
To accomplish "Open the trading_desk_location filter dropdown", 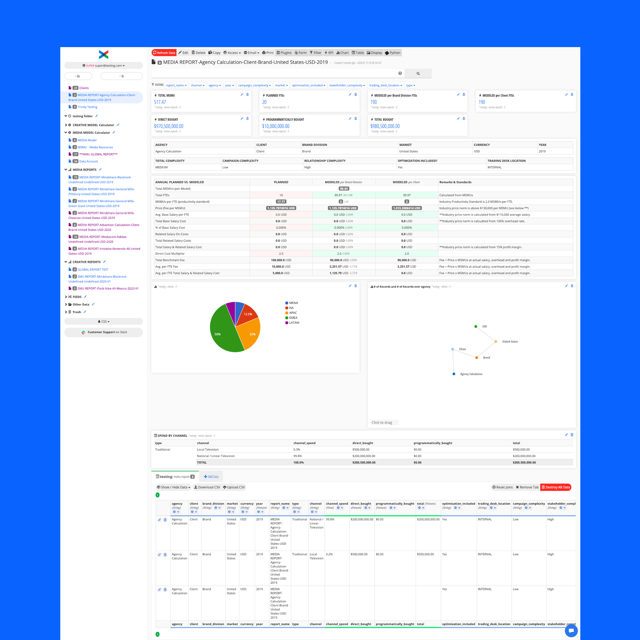I will pyautogui.click(x=386, y=85).
